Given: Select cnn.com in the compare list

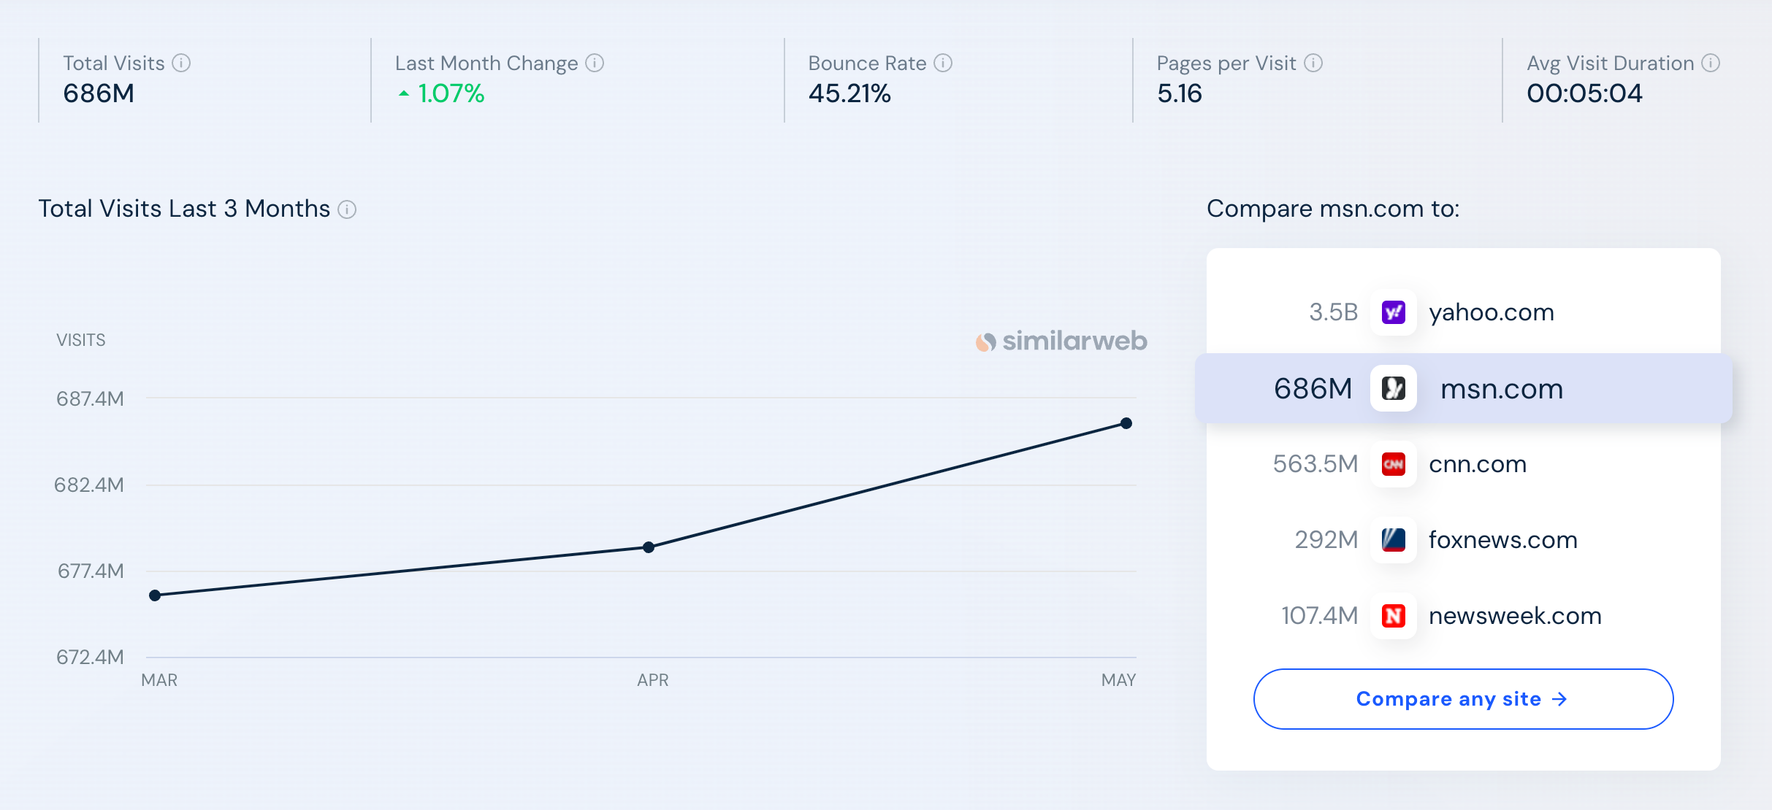Looking at the screenshot, I should [x=1477, y=464].
